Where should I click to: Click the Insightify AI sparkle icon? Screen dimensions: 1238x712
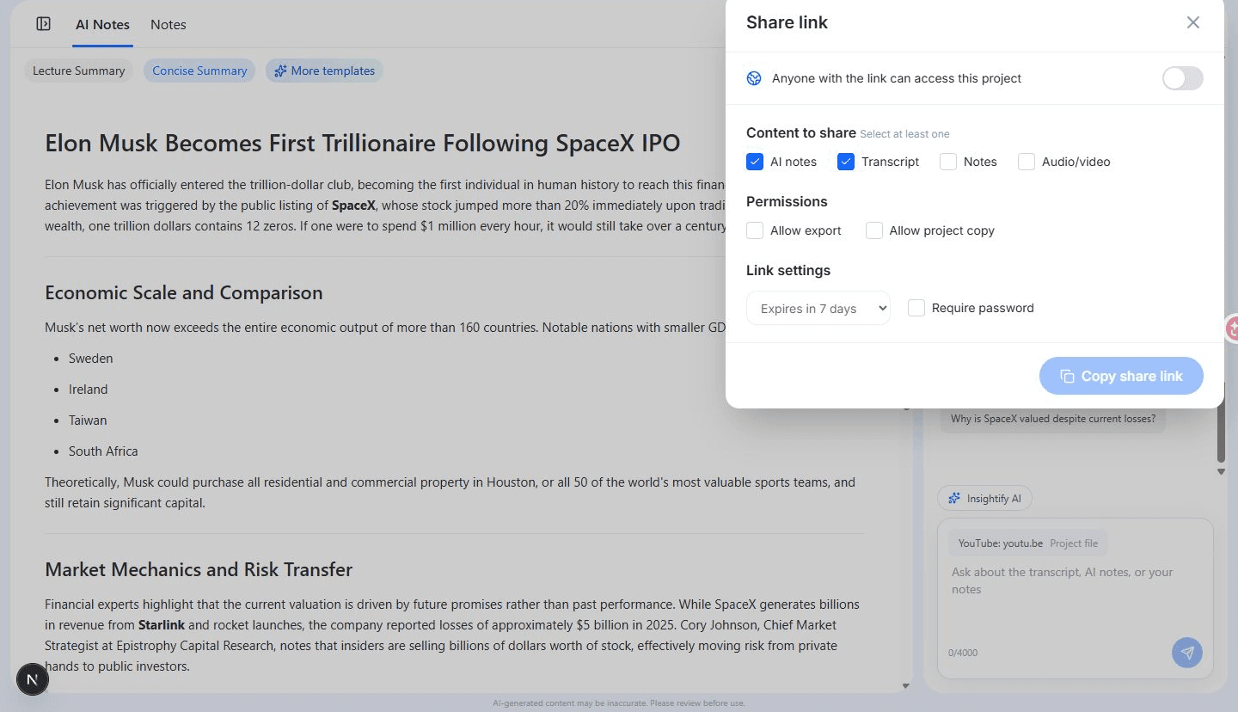point(954,499)
